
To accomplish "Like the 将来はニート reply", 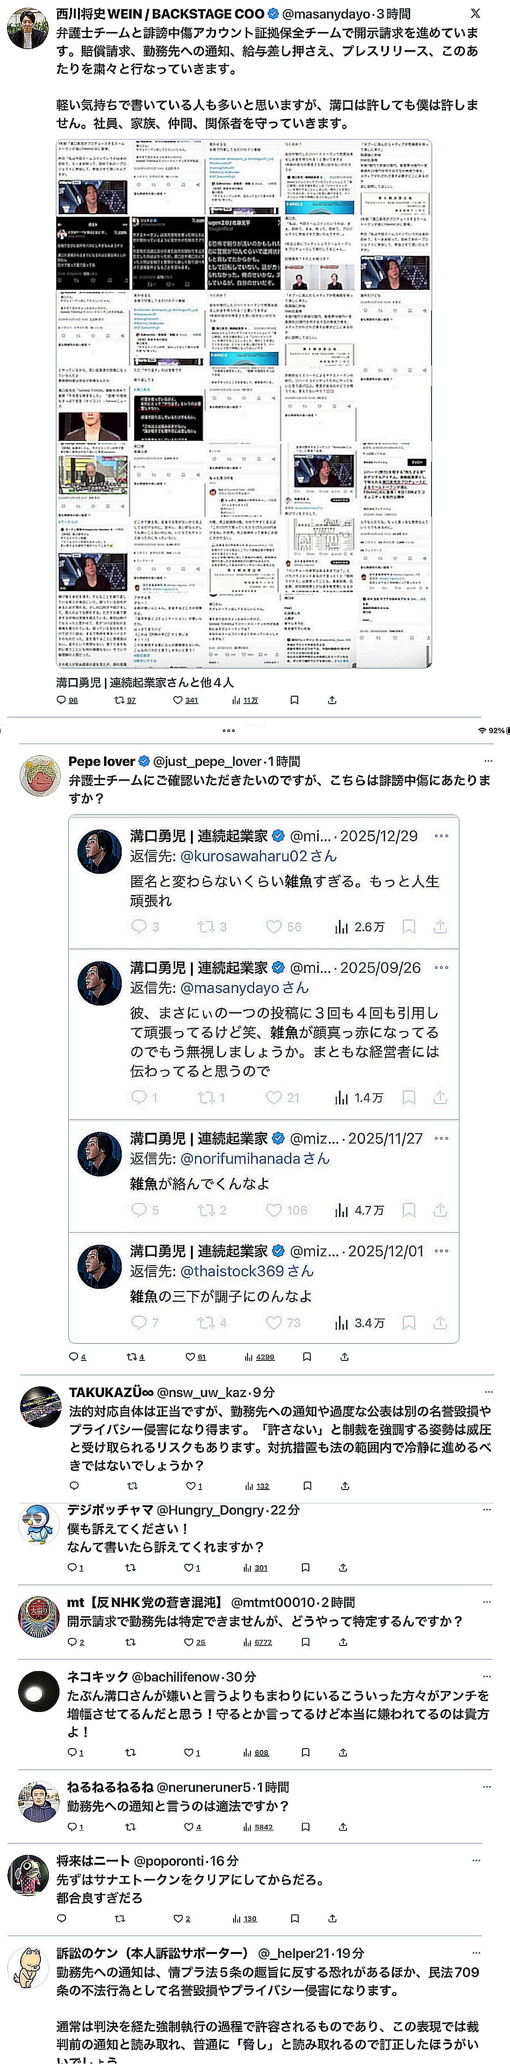I will coord(178,1918).
